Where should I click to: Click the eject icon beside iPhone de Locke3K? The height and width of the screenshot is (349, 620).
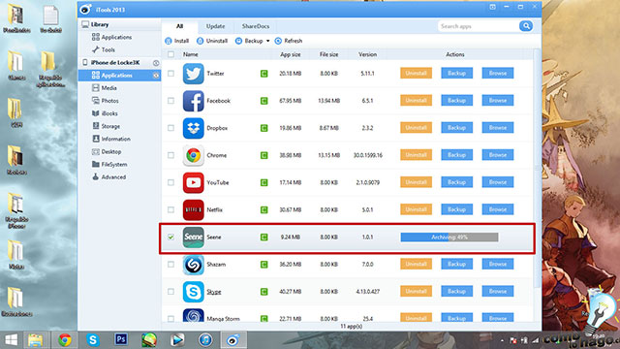coord(156,63)
